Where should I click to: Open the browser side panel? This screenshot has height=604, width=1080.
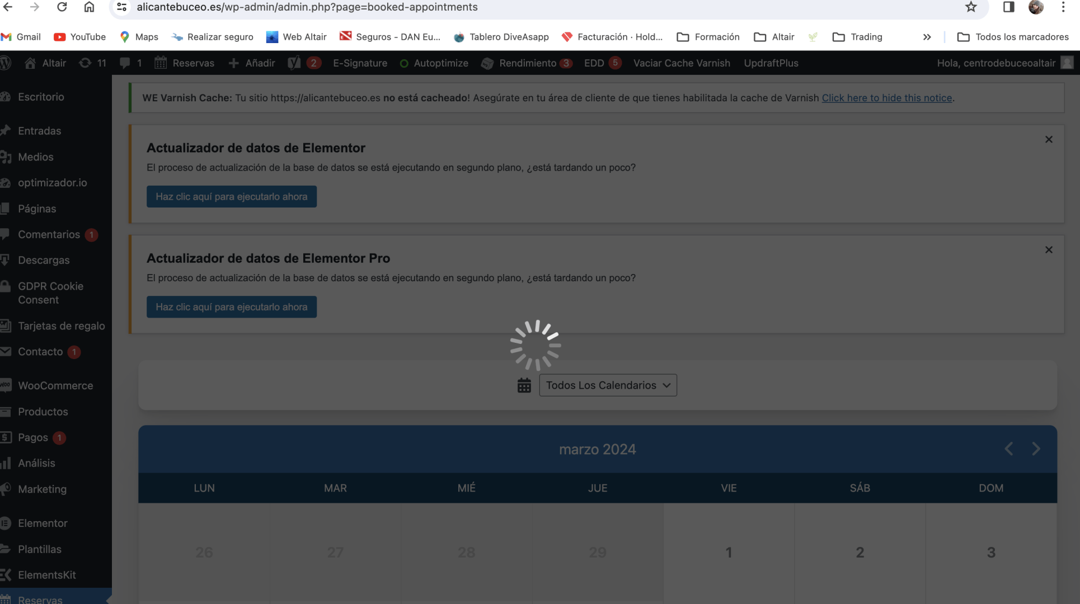tap(1008, 7)
